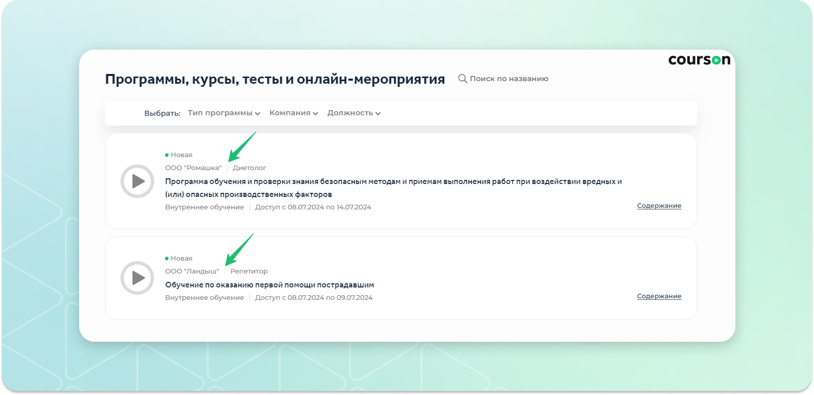Click the search magnifier icon

[462, 79]
